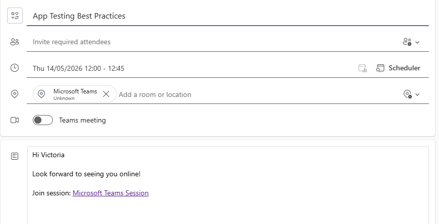Click the location pin icon in the left margin

point(15,94)
